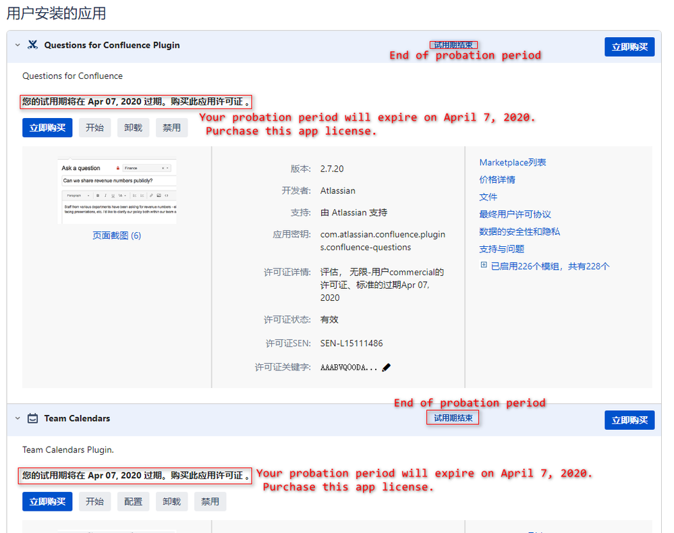This screenshot has height=533, width=674.
Task: Click the Questions for Confluence plugin icon
Action: [x=32, y=45]
